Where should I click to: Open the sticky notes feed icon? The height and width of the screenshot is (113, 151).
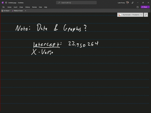[138, 7]
